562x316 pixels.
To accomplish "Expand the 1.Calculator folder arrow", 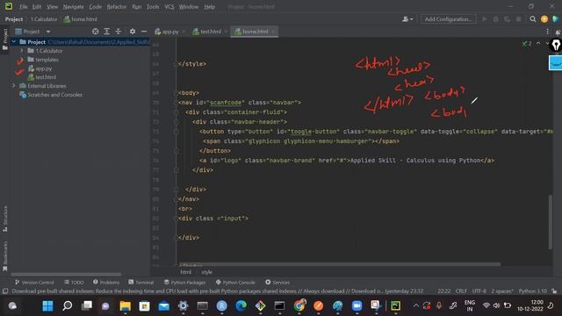I will coord(22,51).
